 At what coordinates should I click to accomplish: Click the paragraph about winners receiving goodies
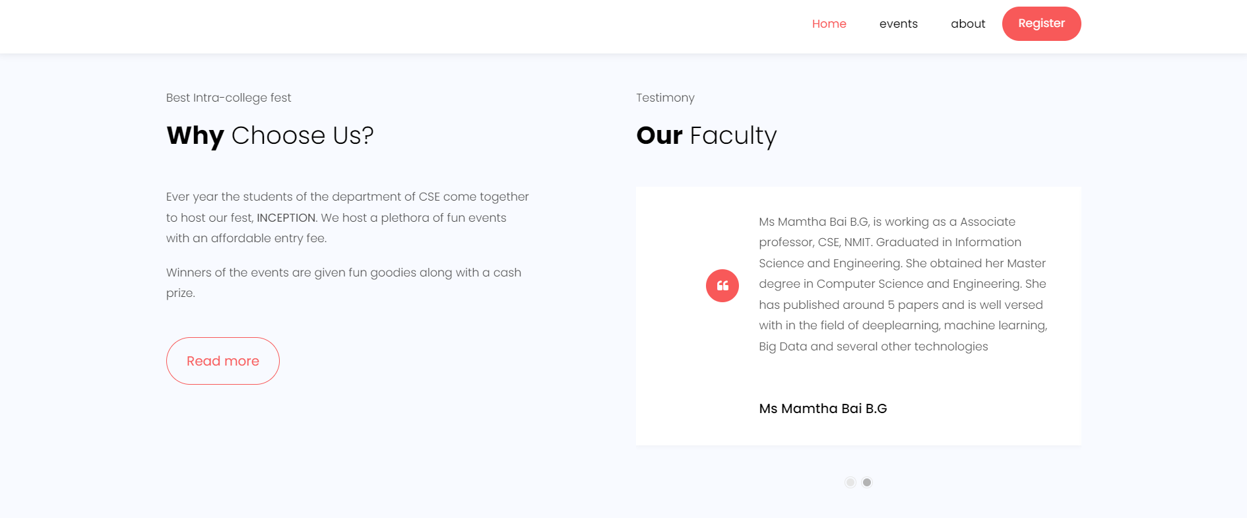[x=343, y=282]
